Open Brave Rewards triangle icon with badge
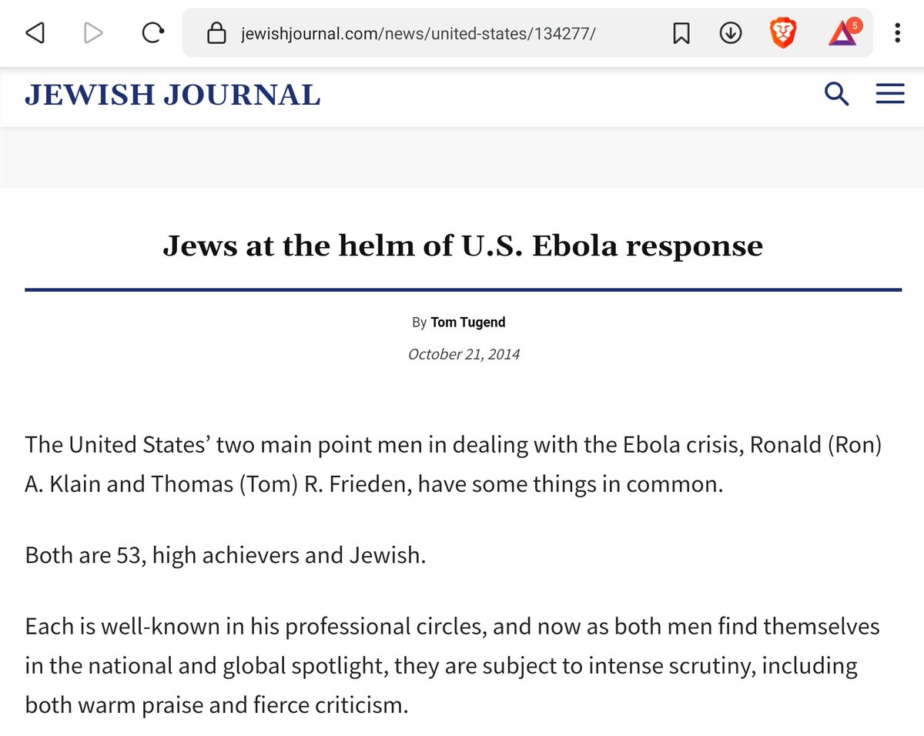Screen dimensions: 924x736 click(x=845, y=32)
